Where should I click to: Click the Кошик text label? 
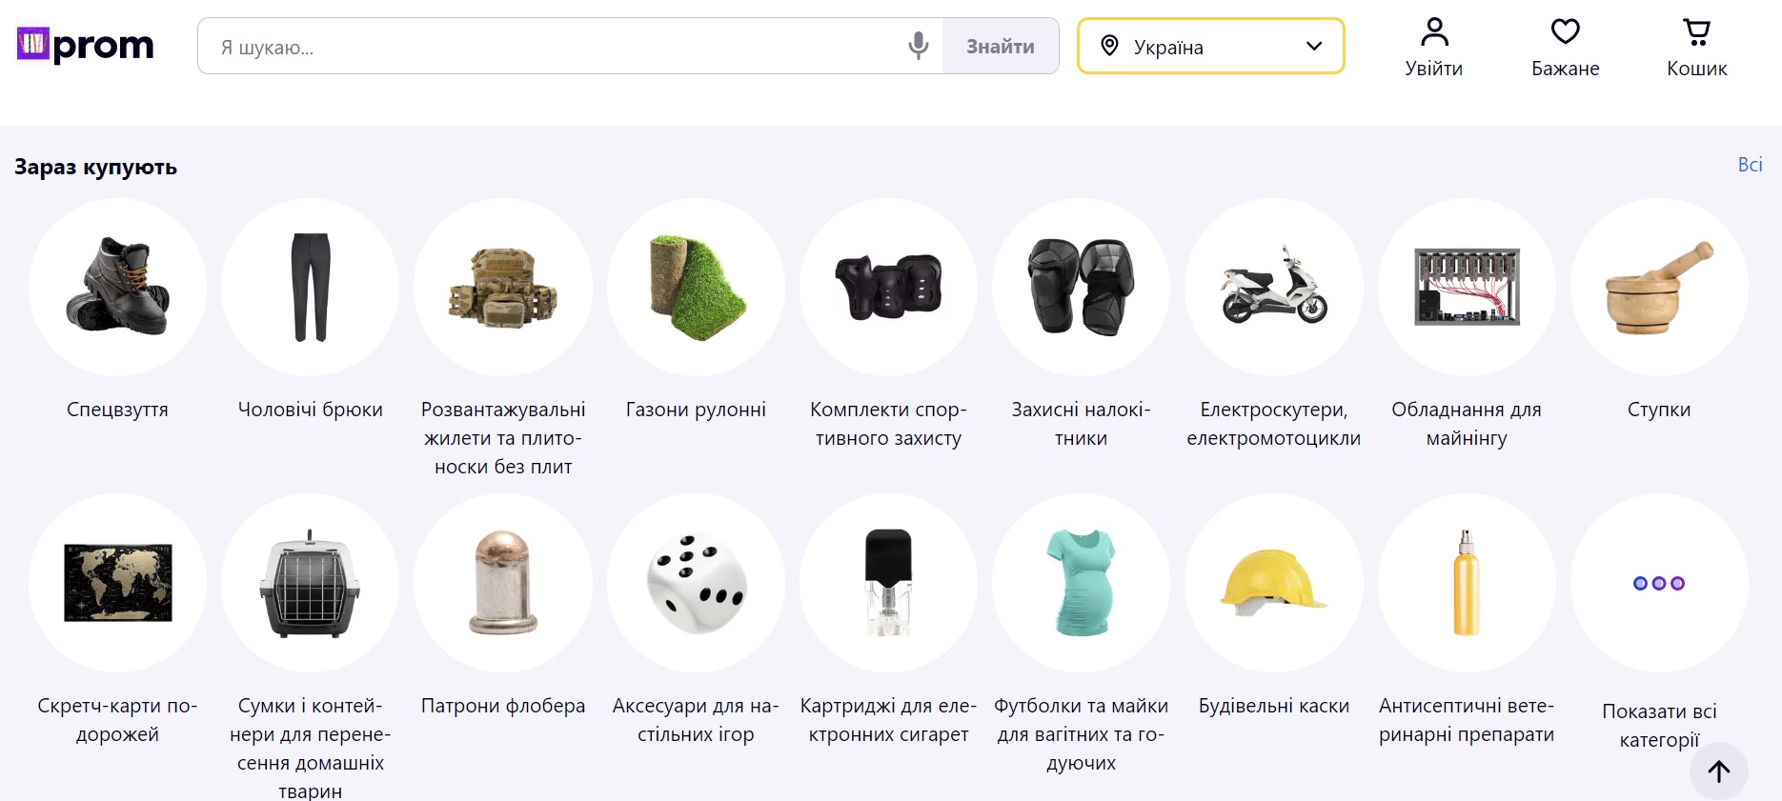click(x=1697, y=69)
